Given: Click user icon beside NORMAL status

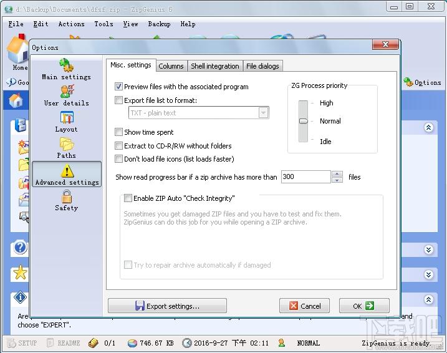Looking at the screenshot, I should coord(282,343).
